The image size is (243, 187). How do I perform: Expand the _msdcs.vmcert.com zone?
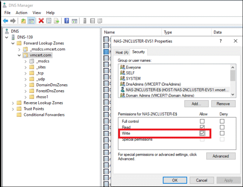[19, 50]
